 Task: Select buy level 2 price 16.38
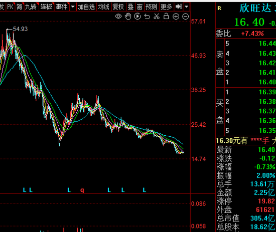tap(267, 101)
